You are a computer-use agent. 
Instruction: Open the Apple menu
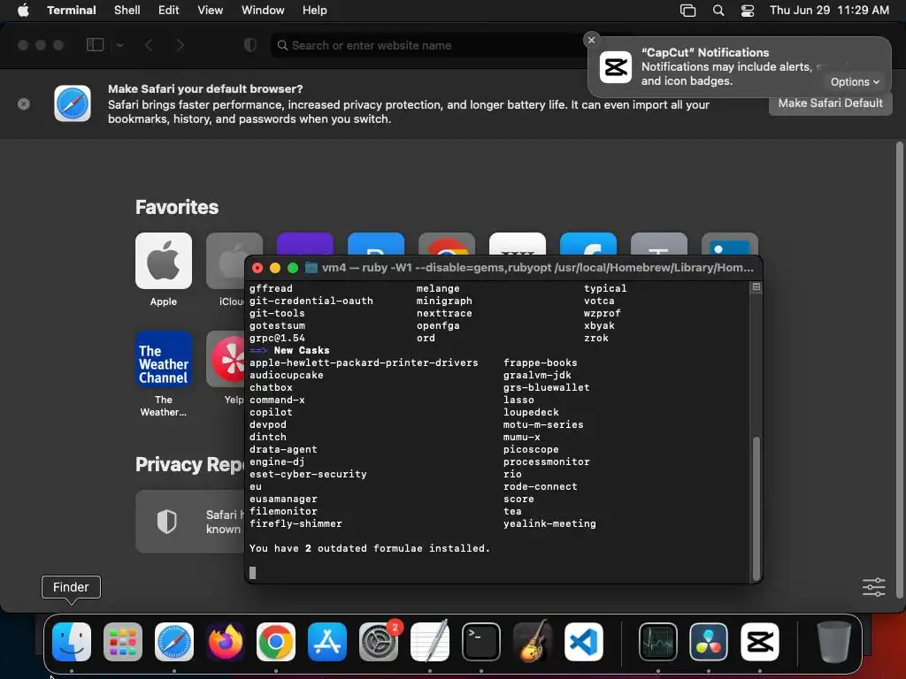(23, 10)
